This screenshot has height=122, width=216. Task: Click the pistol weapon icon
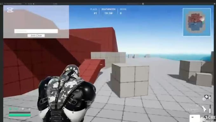tap(204, 109)
